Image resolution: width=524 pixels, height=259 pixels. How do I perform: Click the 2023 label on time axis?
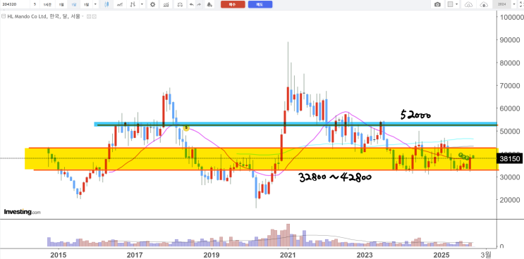365,255
